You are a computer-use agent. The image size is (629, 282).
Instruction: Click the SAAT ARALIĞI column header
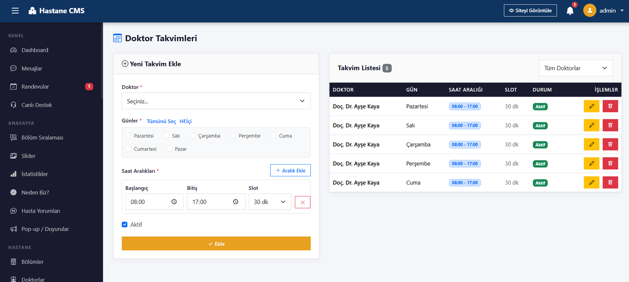pos(465,90)
